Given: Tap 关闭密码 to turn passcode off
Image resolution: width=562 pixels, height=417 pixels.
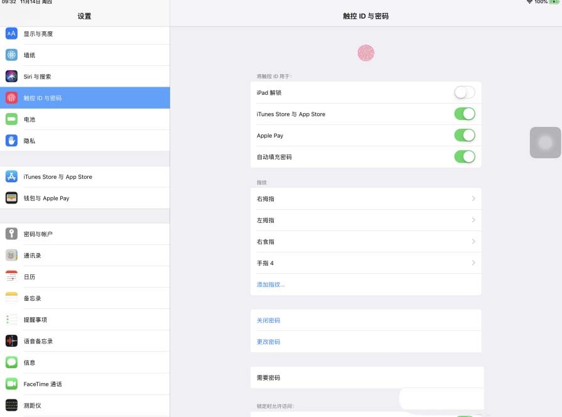Looking at the screenshot, I should pyautogui.click(x=269, y=320).
